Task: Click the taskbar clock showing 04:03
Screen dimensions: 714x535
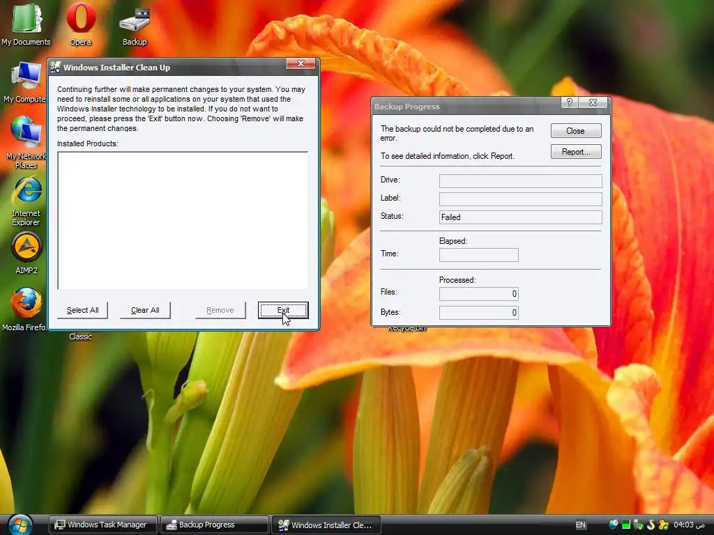Action: click(x=689, y=525)
